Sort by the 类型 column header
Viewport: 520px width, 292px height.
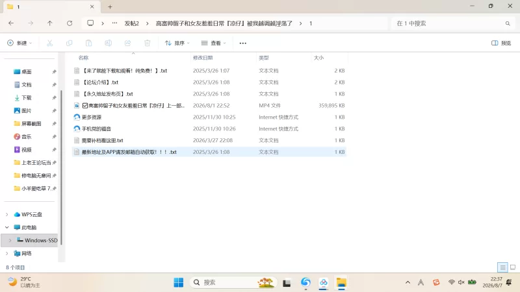coord(264,58)
